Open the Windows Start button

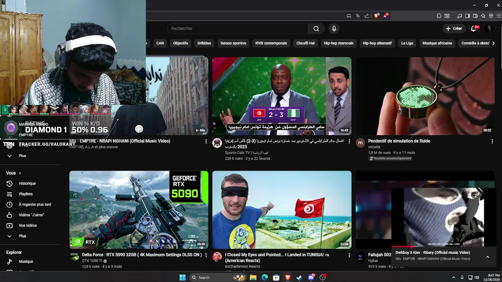pos(182,277)
